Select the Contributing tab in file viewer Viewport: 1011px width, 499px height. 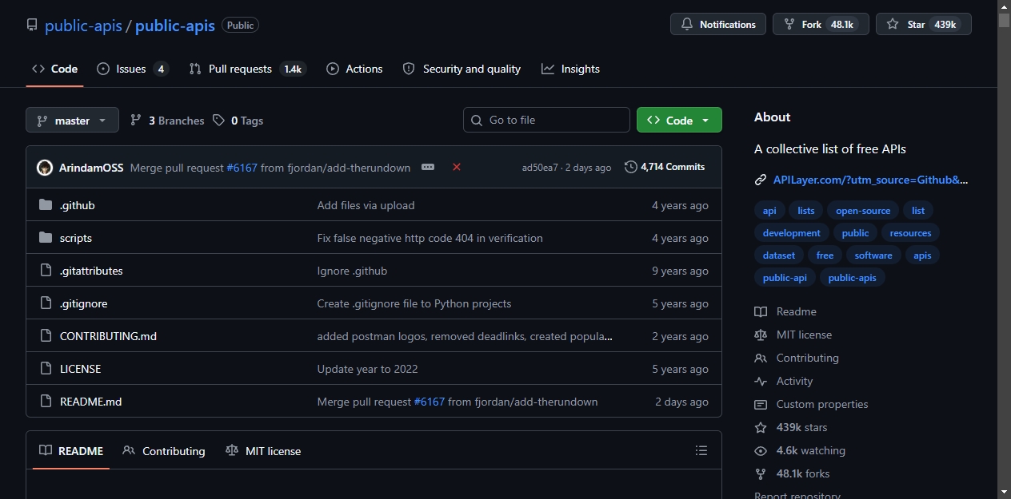164,451
